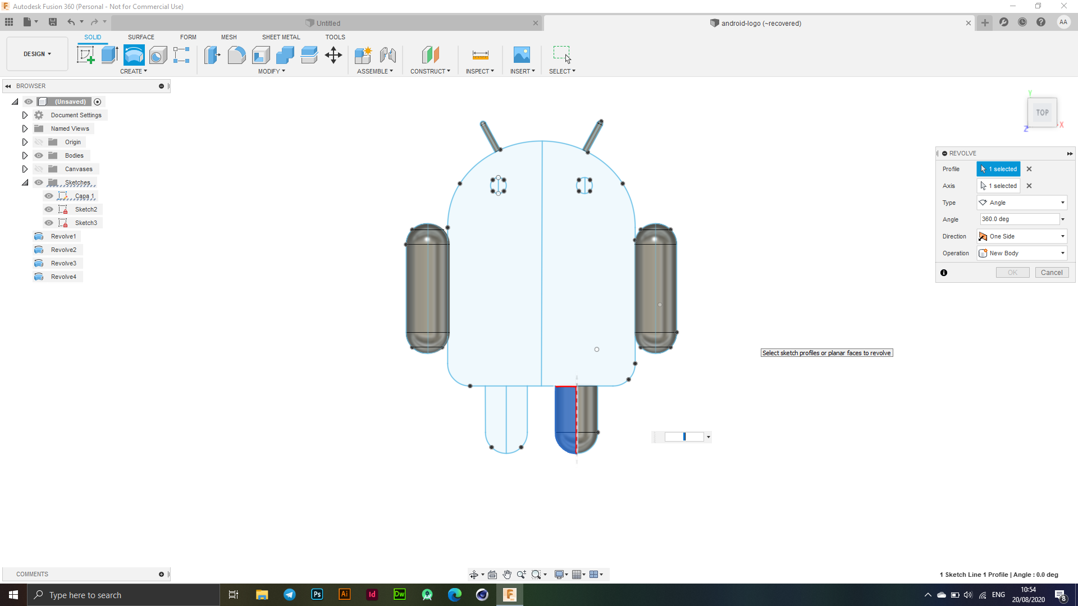The height and width of the screenshot is (606, 1078).
Task: Hide Sketch2 using its eye icon
Action: click(x=49, y=209)
